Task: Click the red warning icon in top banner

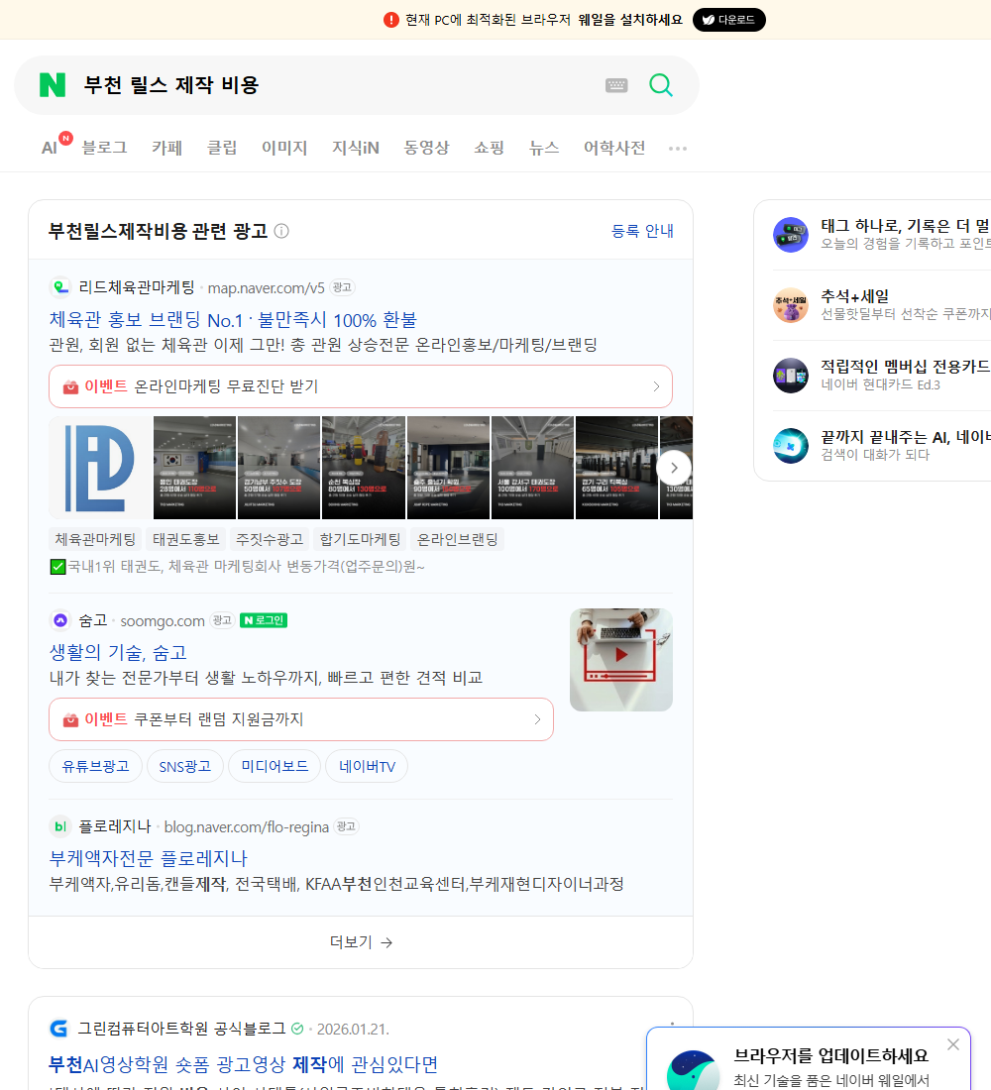Action: click(x=391, y=20)
